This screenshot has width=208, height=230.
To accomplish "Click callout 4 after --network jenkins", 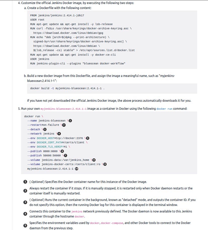I will coord(59,134).
